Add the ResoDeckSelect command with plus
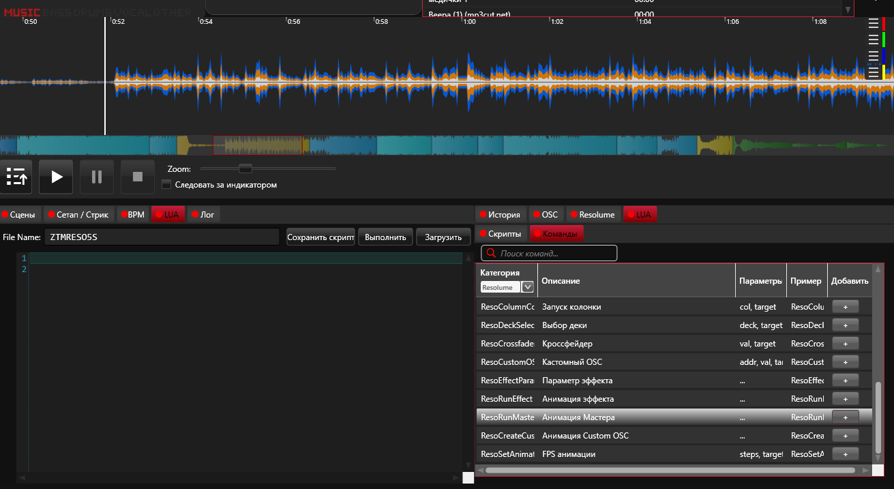Viewport: 894px width, 489px height. click(846, 325)
